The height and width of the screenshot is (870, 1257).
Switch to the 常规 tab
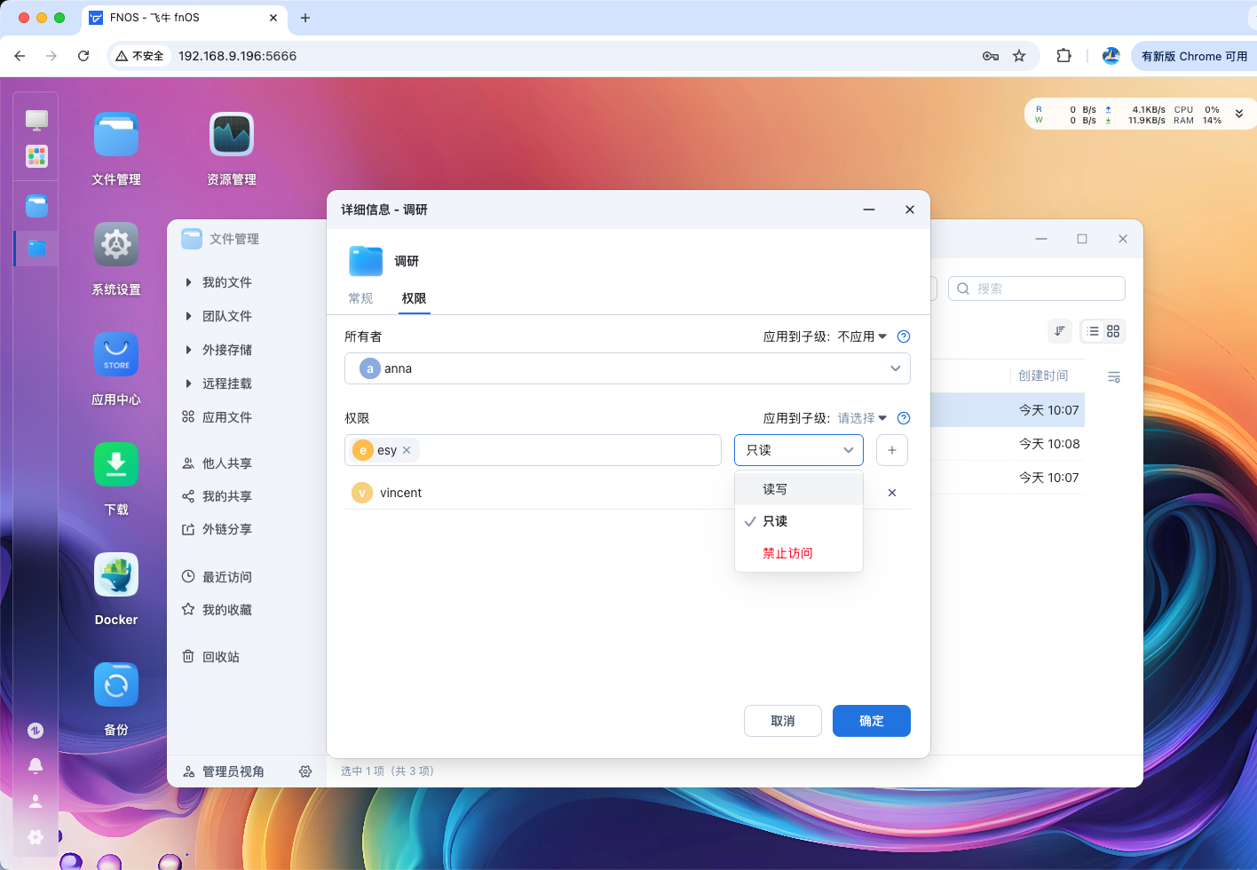click(360, 298)
